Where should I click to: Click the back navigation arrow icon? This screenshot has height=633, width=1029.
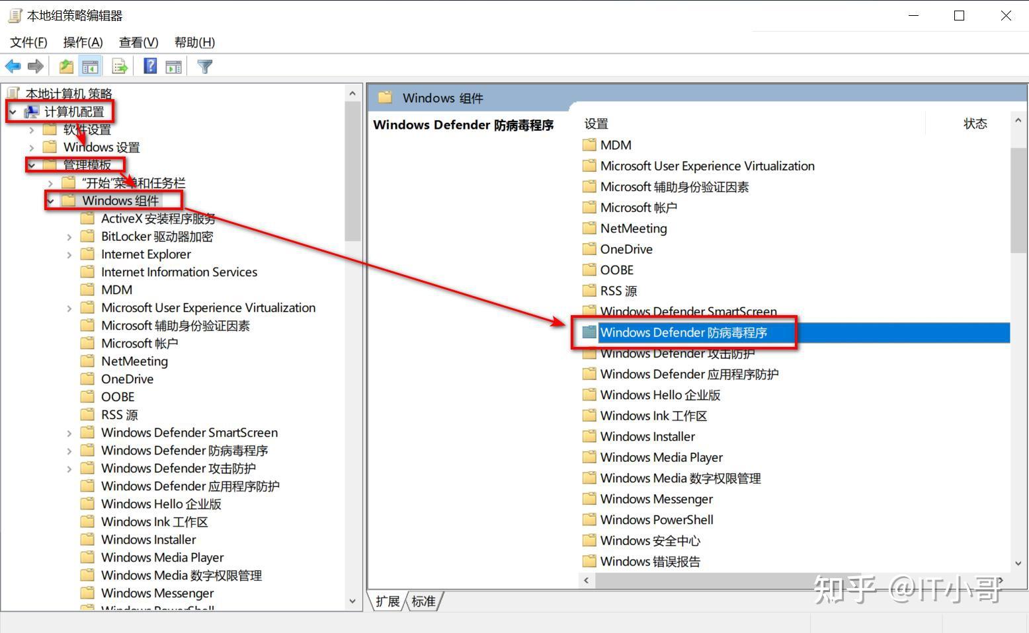(x=13, y=65)
